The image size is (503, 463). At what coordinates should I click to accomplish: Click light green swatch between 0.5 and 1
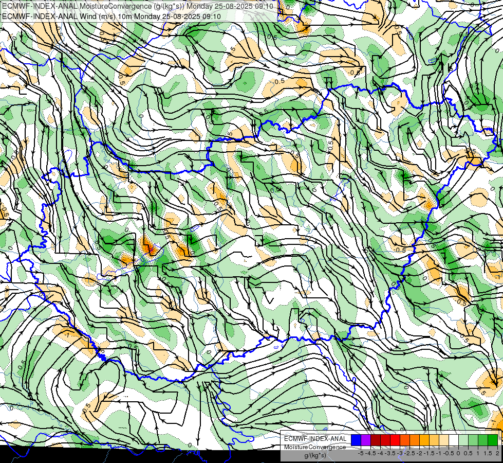click(x=473, y=440)
